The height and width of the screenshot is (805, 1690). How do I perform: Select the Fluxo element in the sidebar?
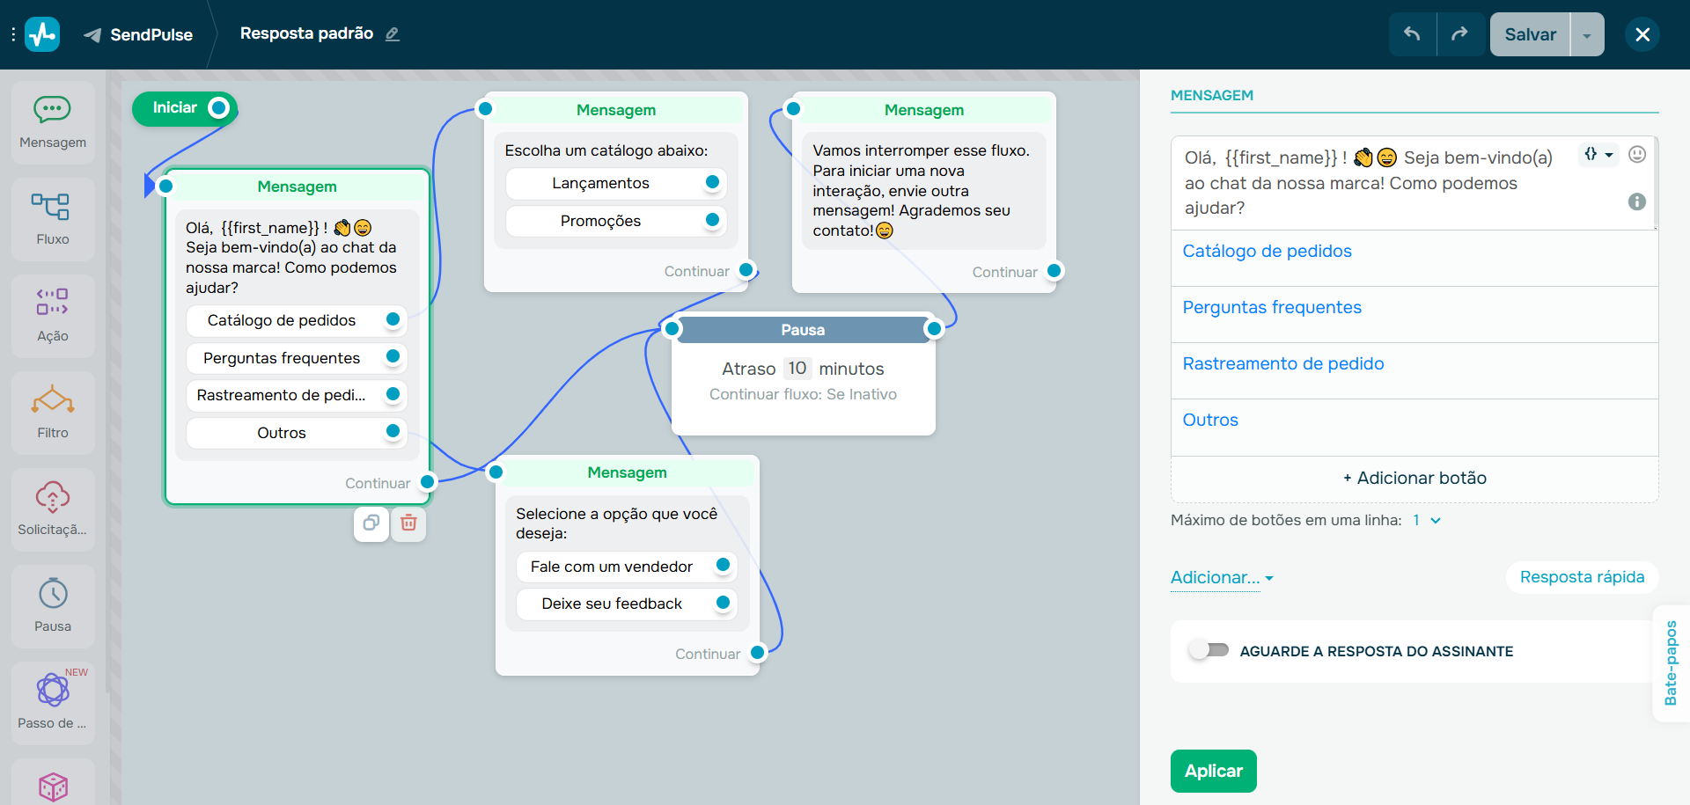click(x=52, y=218)
